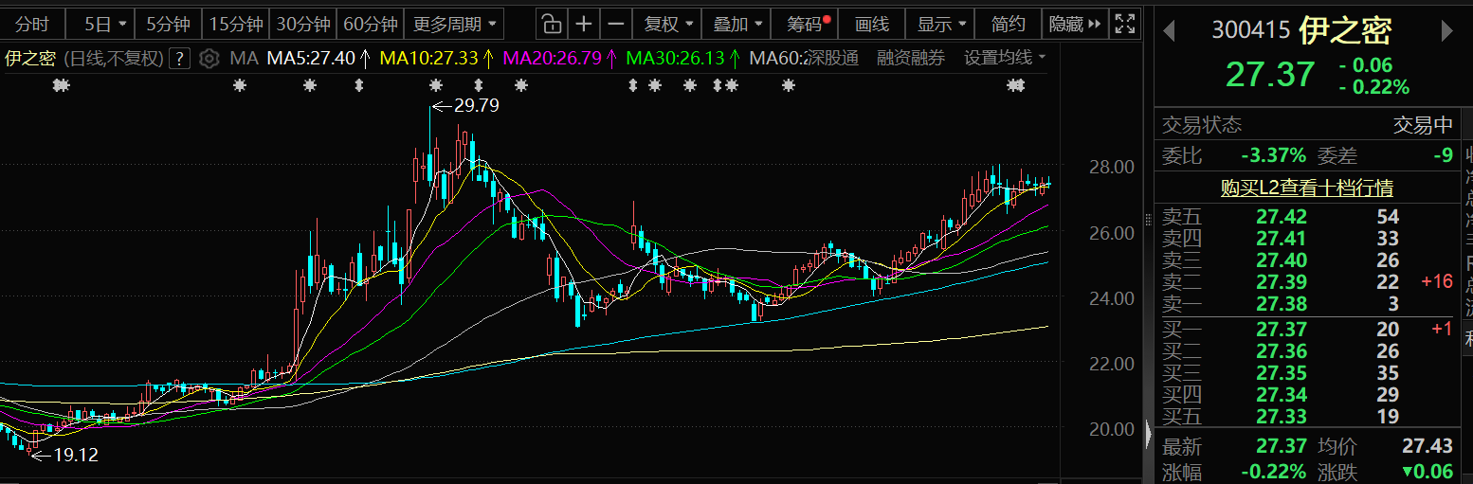The height and width of the screenshot is (484, 1473).
Task: Click 购买L2查看十档行情 link
Action: coord(1306,188)
